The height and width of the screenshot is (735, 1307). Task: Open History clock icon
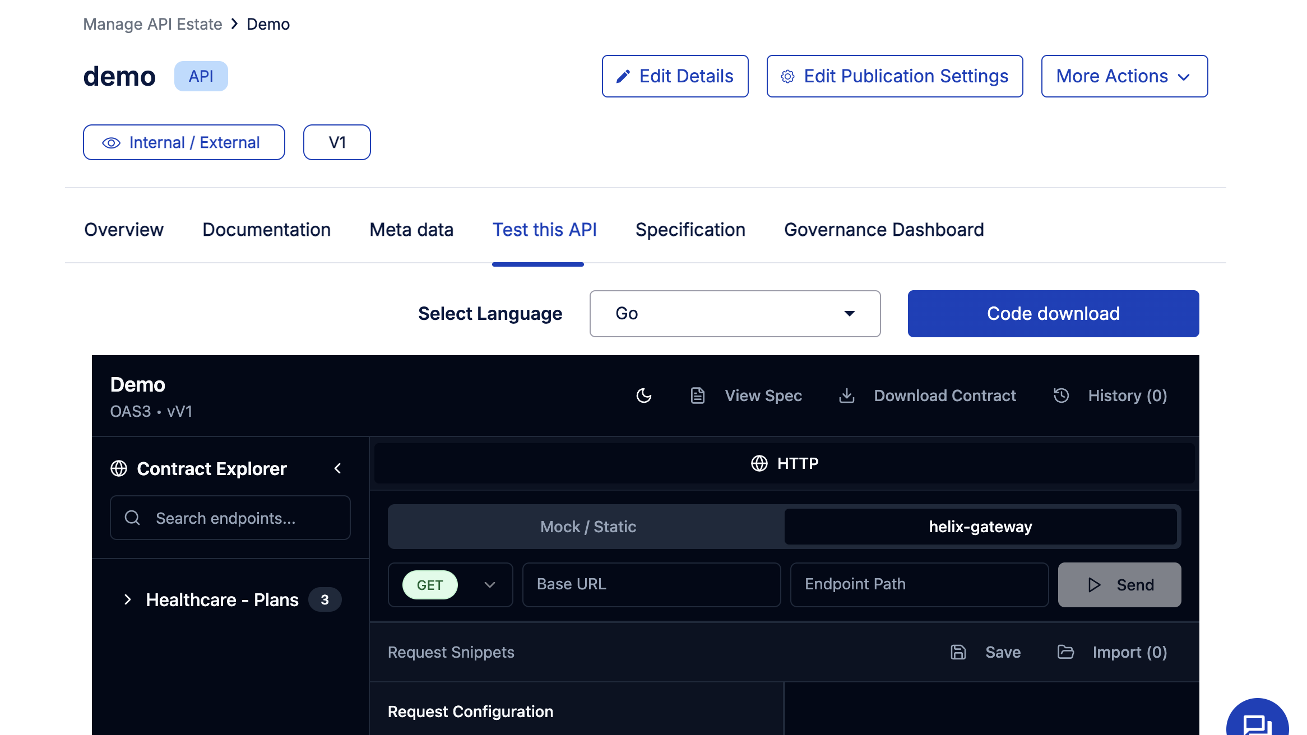(x=1061, y=396)
